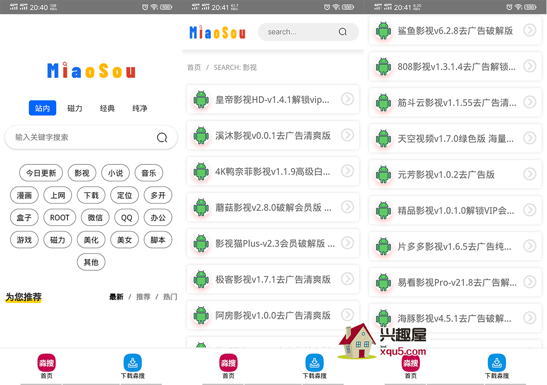
Task: Tap 淼搜 首页 icon in first screenshot's bottom bar
Action: pyautogui.click(x=46, y=363)
